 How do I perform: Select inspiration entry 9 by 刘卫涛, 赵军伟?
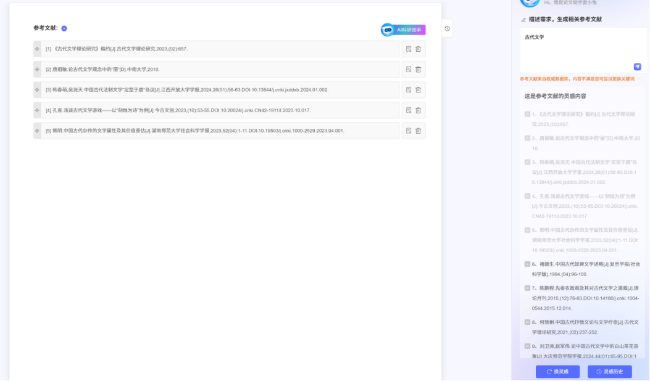586,351
